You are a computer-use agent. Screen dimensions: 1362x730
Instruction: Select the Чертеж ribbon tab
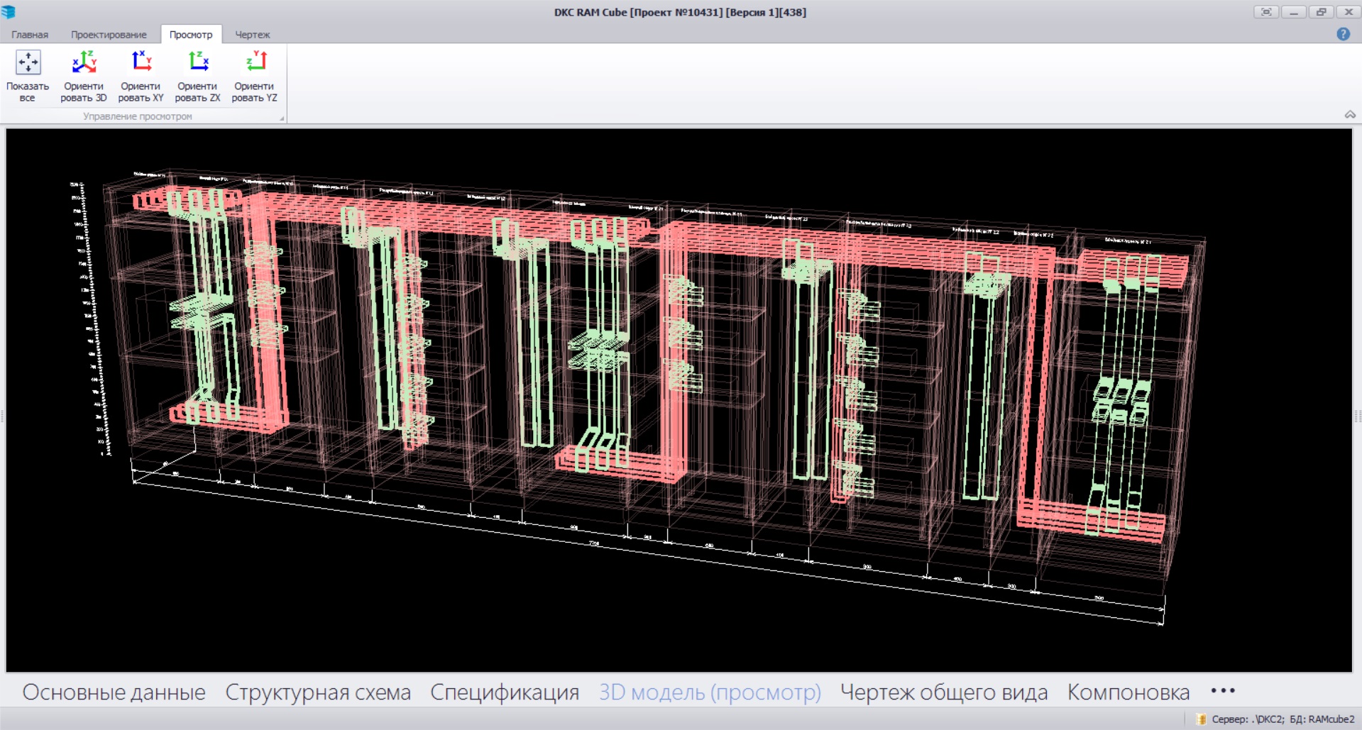253,35
